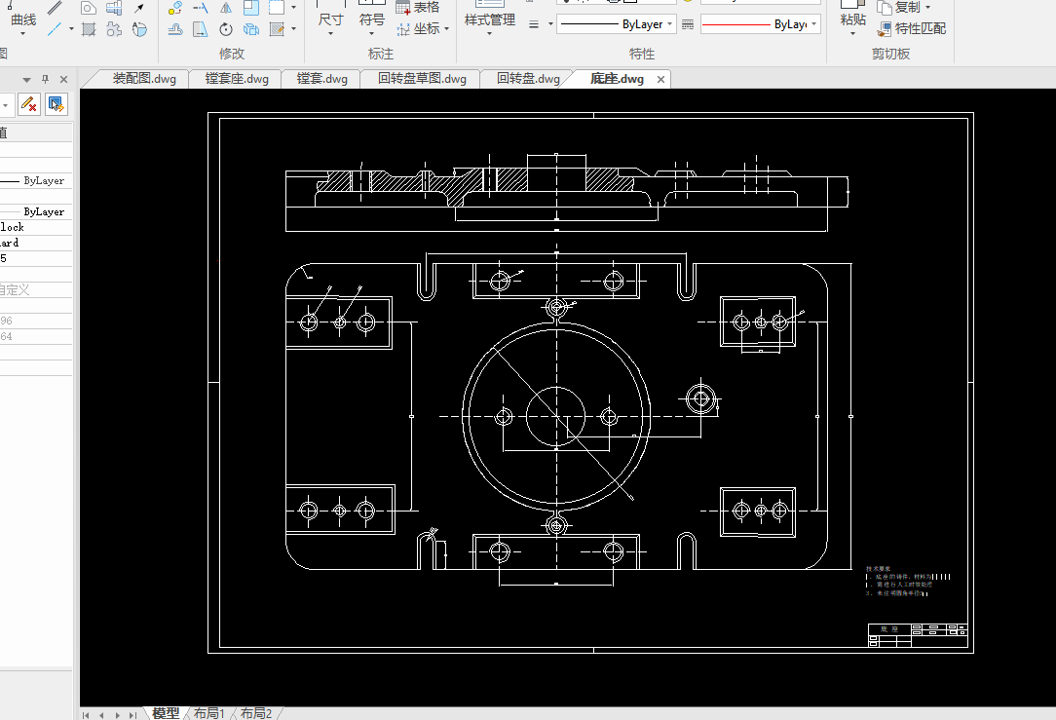Viewport: 1056px width, 720px height.
Task: Close the 底座.dwg tab
Action: click(660, 80)
